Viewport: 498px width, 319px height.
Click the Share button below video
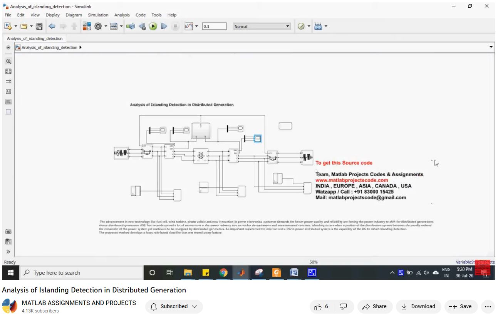point(375,306)
